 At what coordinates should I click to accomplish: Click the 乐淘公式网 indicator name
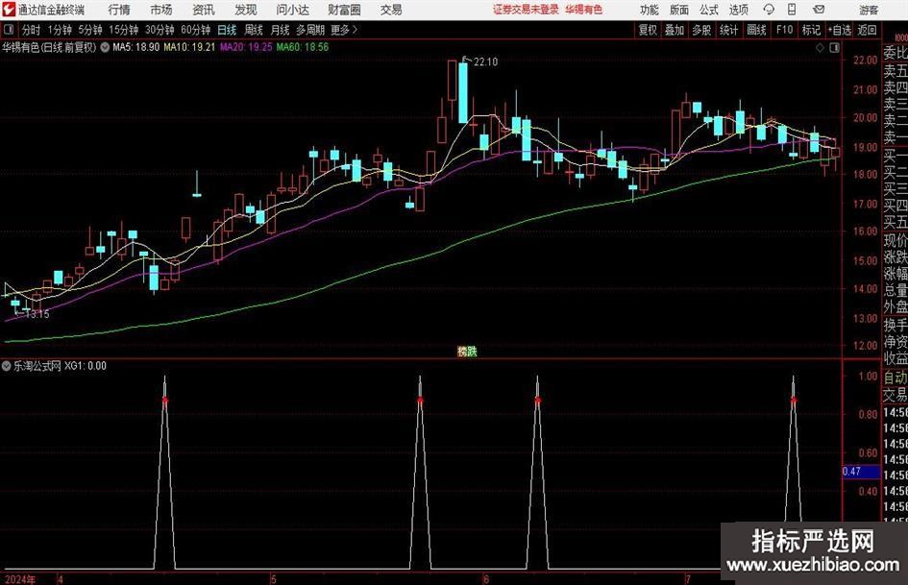(37, 366)
